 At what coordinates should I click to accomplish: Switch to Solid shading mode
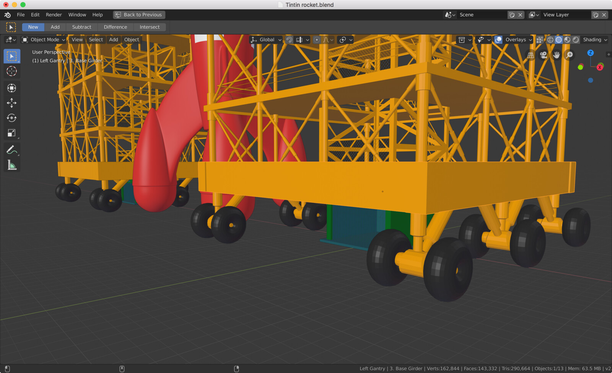[x=558, y=39]
